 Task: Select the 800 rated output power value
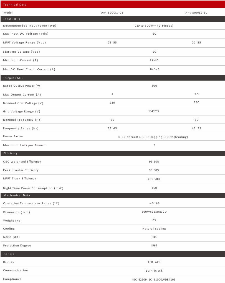tap(154, 86)
